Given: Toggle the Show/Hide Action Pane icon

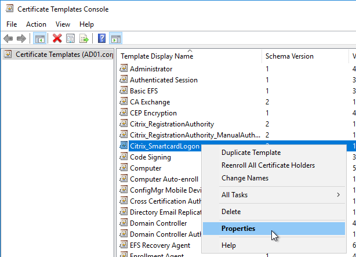Looking at the screenshot, I should coord(116,38).
